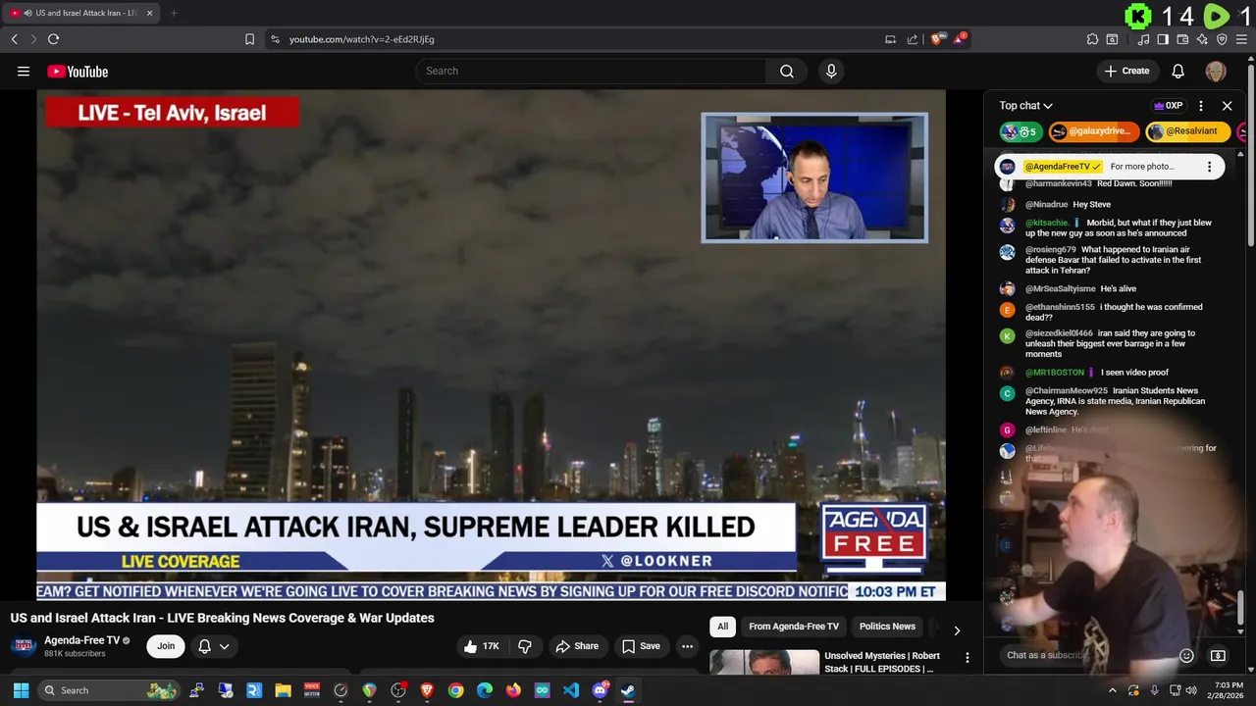Expand the Top chat dropdown

[x=1025, y=106]
